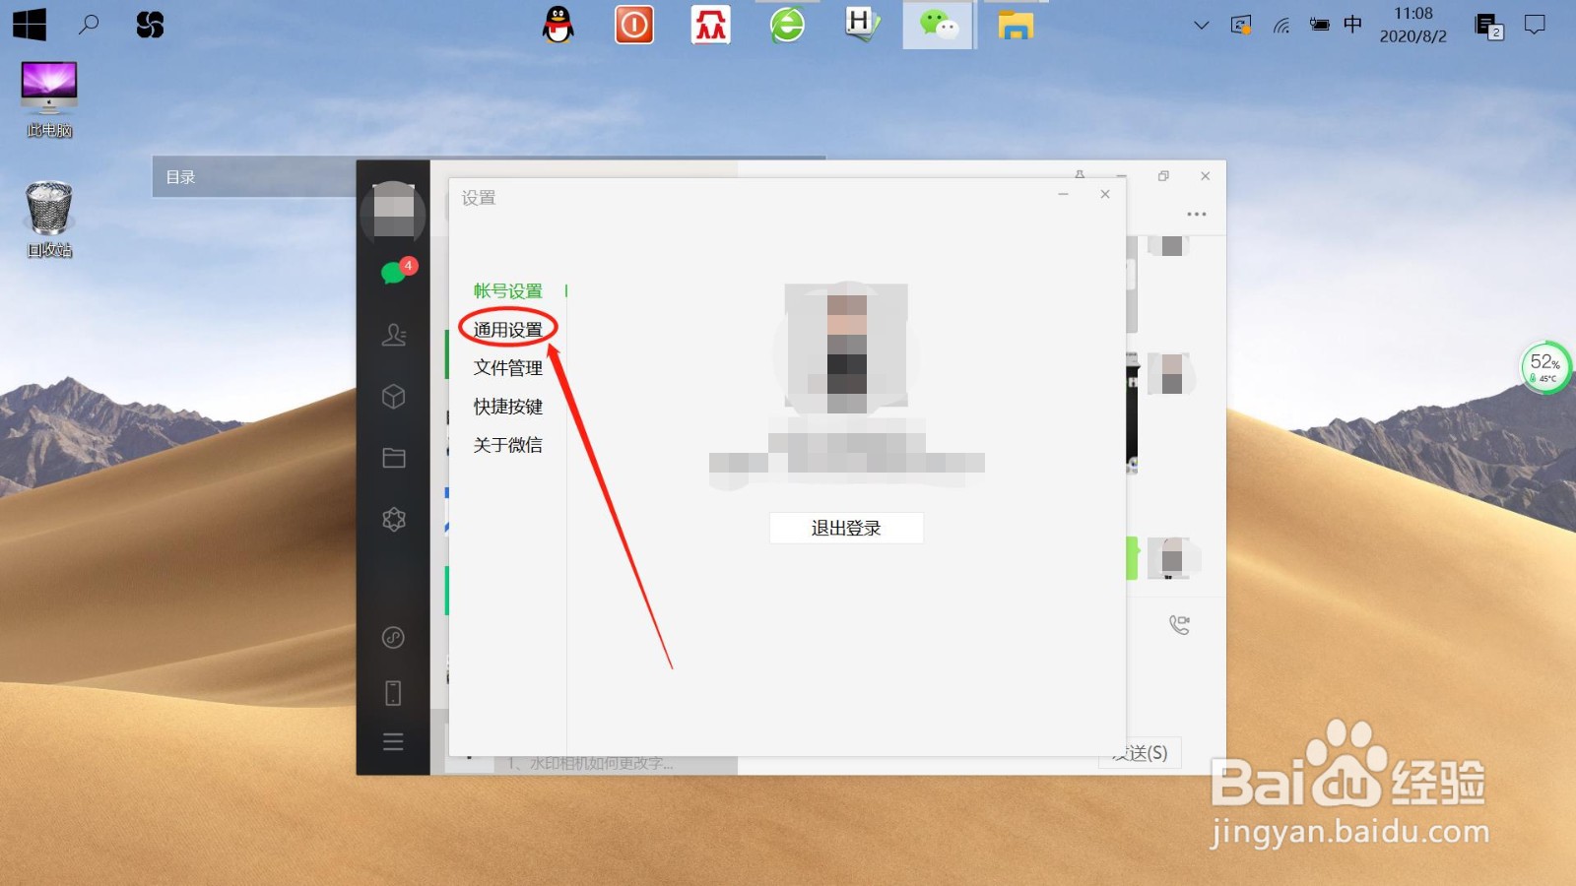Open File Explorer from the taskbar
This screenshot has height=886, width=1576.
click(1016, 25)
